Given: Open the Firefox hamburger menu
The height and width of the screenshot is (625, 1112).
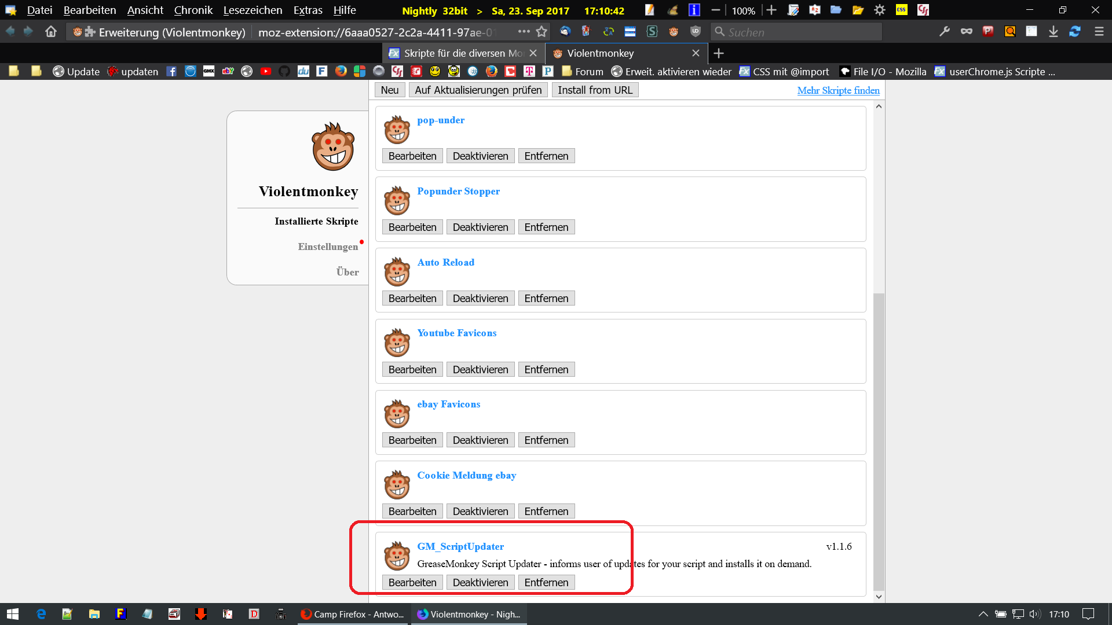Looking at the screenshot, I should click(x=1099, y=32).
